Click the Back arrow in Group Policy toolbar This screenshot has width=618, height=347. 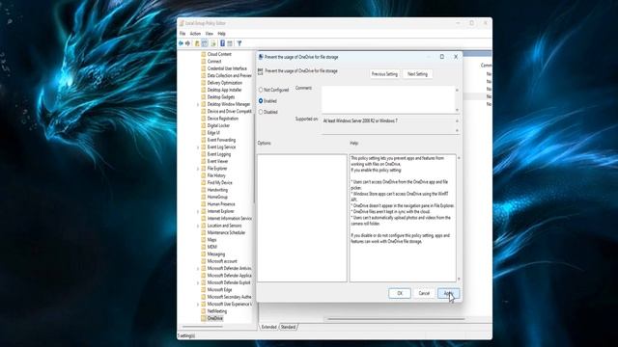(181, 43)
